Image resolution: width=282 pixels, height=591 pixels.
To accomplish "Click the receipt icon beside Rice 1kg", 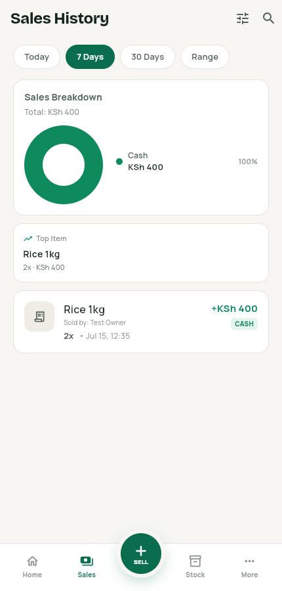I will point(39,317).
